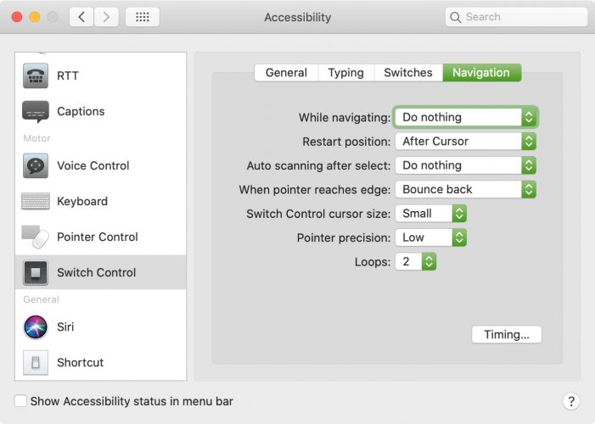Screen dimensions: 595x424
Task: Show all preferences grid icon
Action: pos(143,17)
